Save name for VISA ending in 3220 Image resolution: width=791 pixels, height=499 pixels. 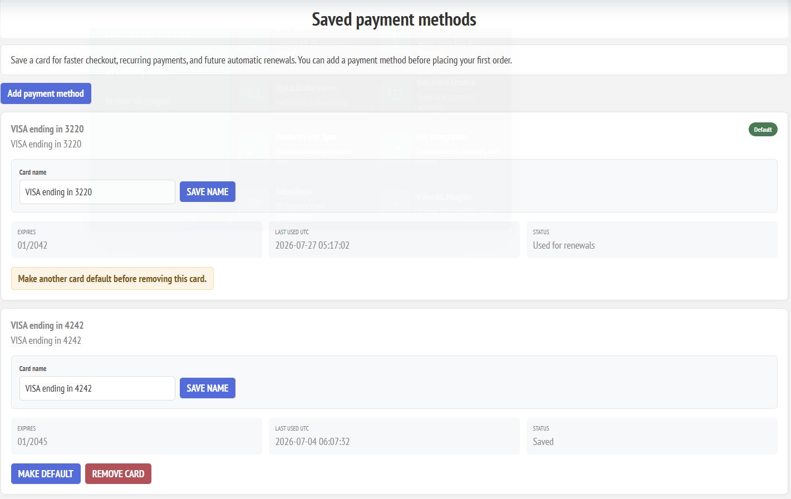click(208, 192)
